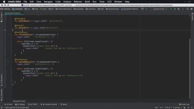This screenshot has height=109, width=194.
Task: Open the Run tool window
Action: coord(8,104)
